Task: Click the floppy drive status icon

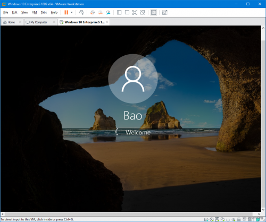Action: (217, 219)
